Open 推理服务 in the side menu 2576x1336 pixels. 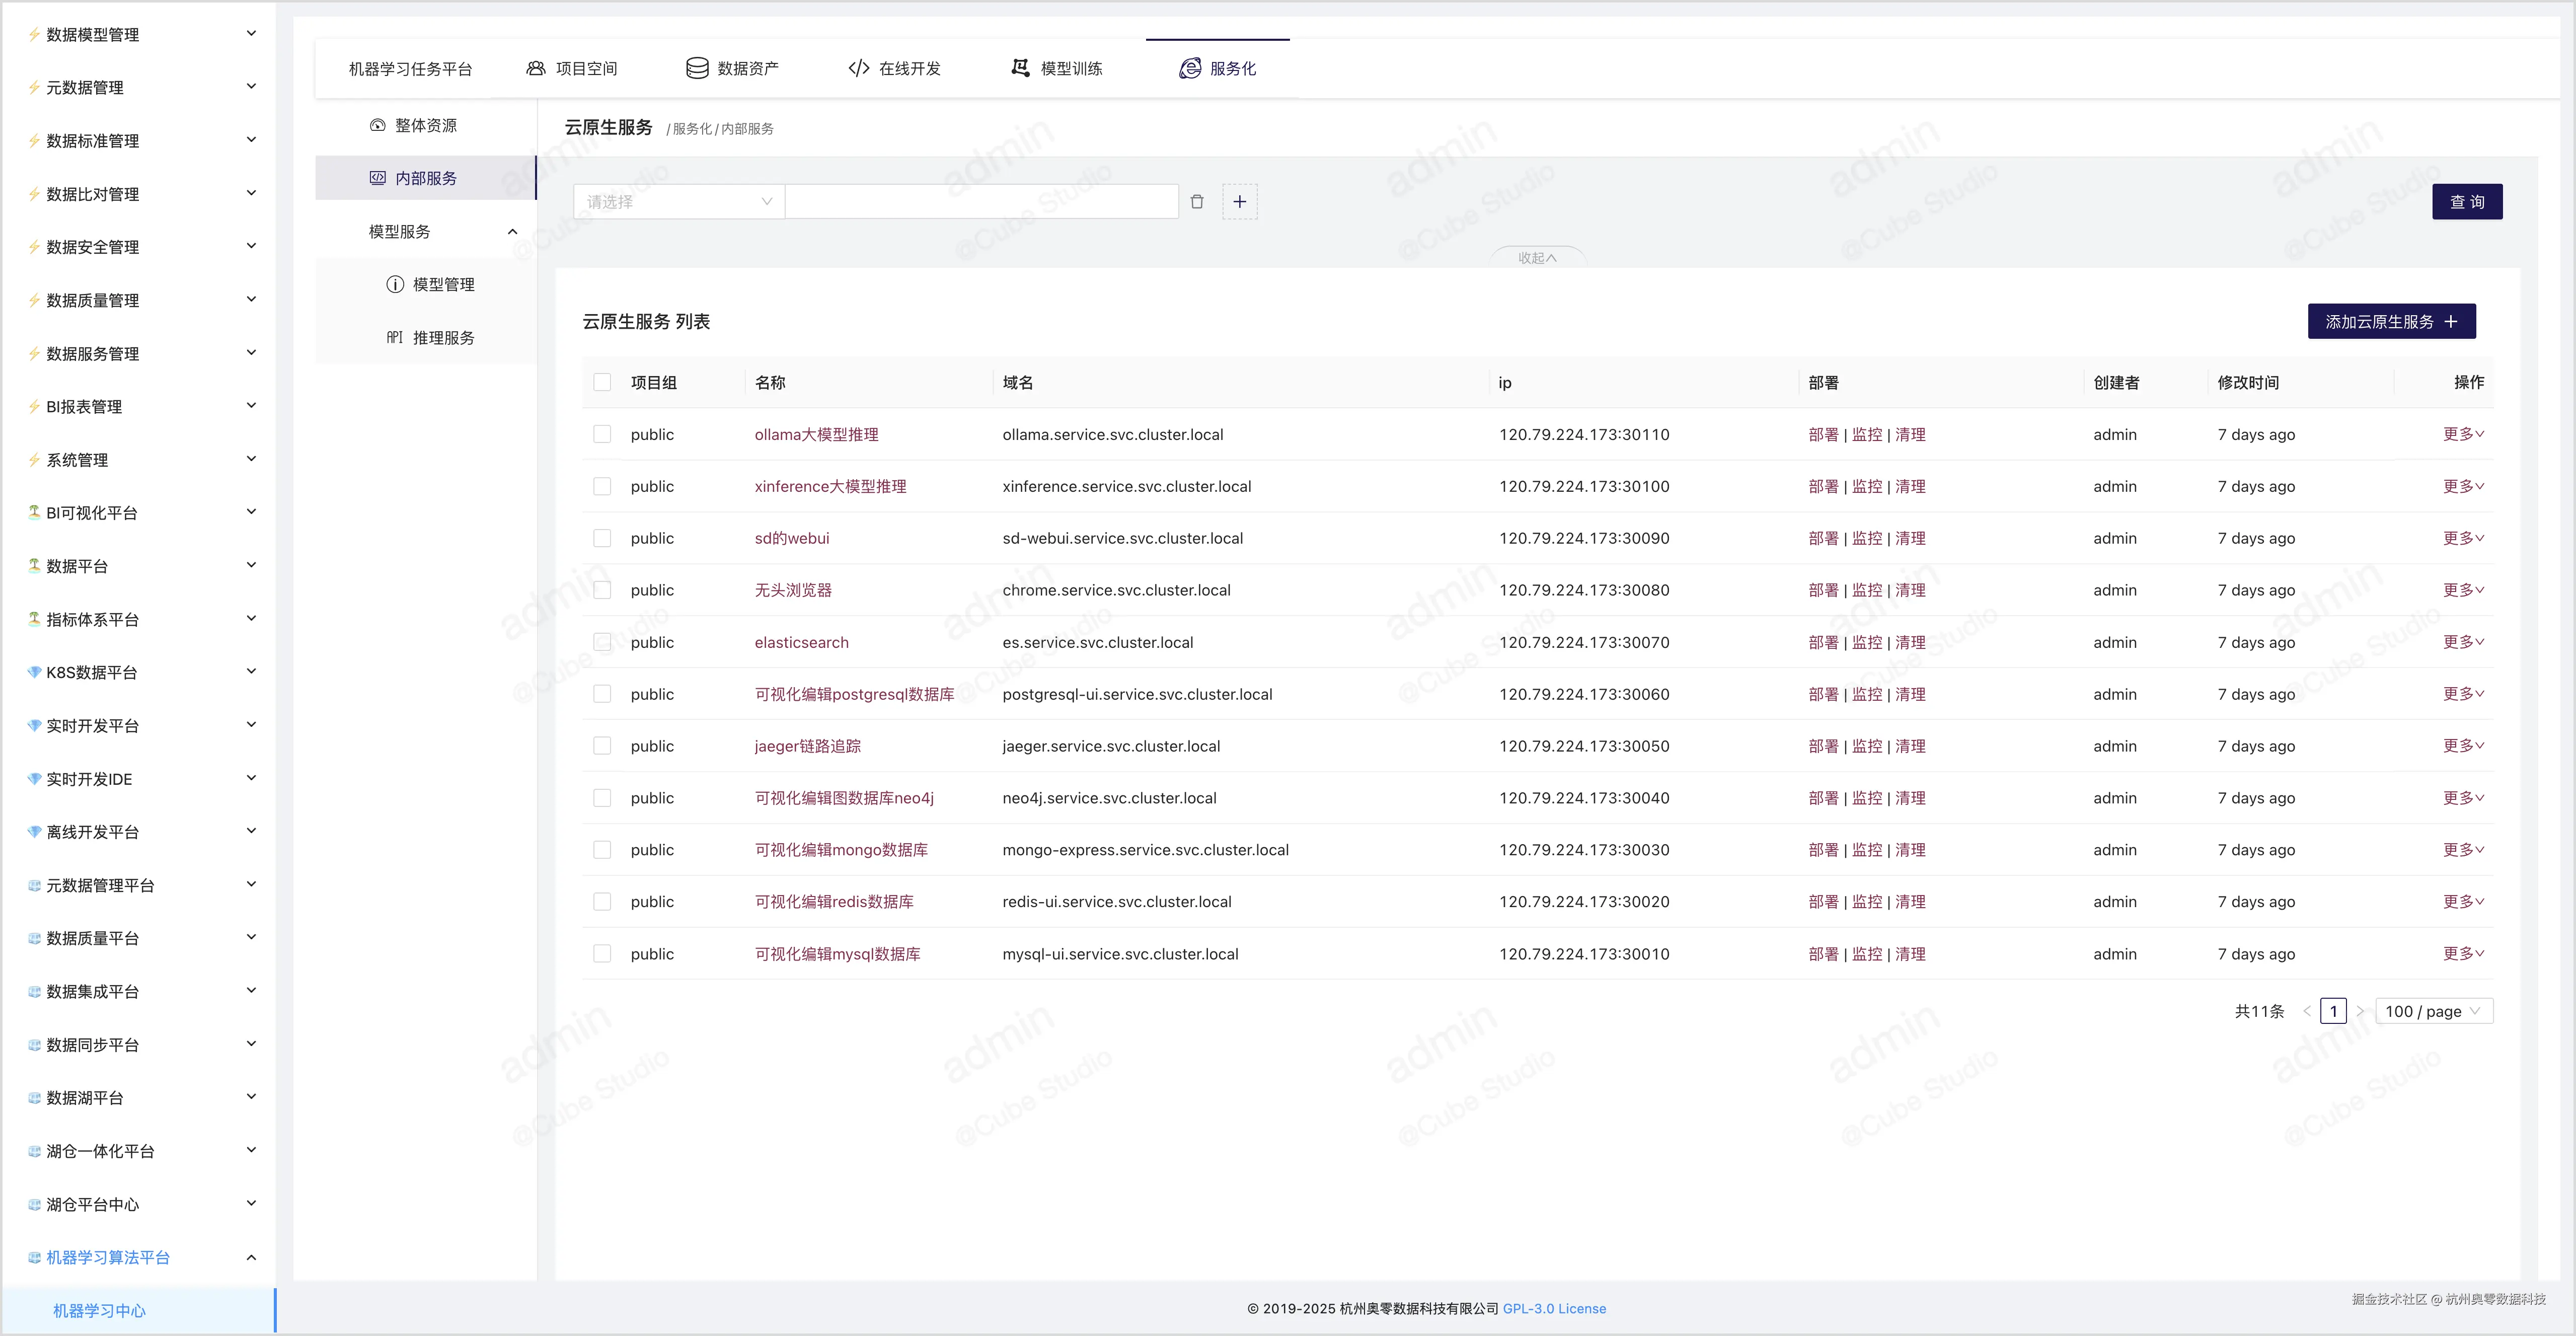(x=442, y=338)
